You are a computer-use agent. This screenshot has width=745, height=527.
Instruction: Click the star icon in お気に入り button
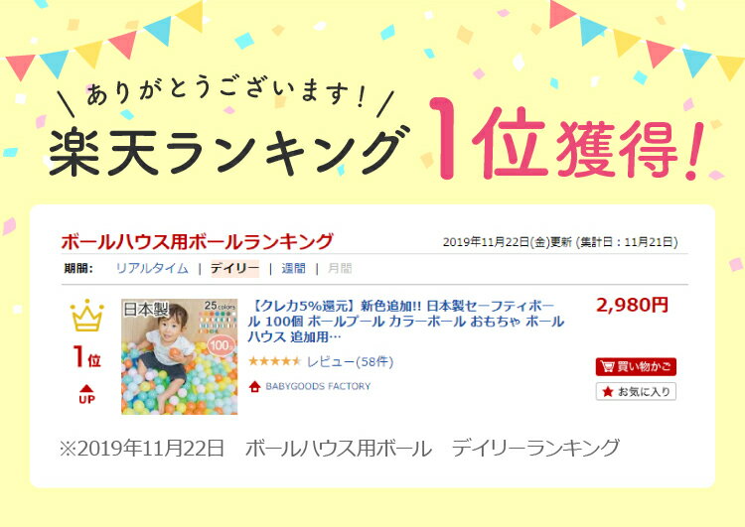click(x=607, y=392)
